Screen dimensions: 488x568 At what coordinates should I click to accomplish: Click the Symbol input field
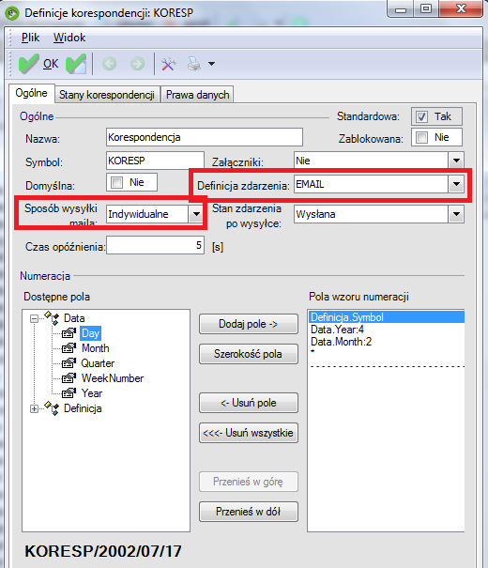pyautogui.click(x=155, y=161)
